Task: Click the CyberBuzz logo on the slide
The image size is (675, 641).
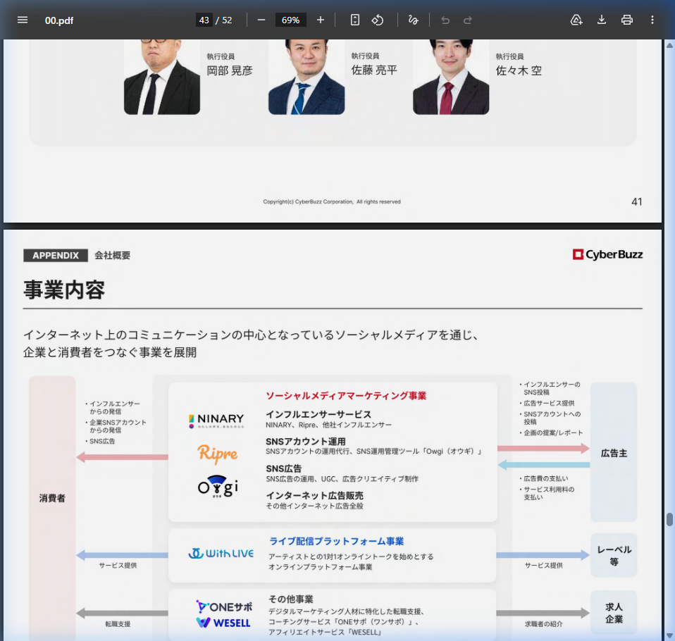Action: tap(607, 254)
